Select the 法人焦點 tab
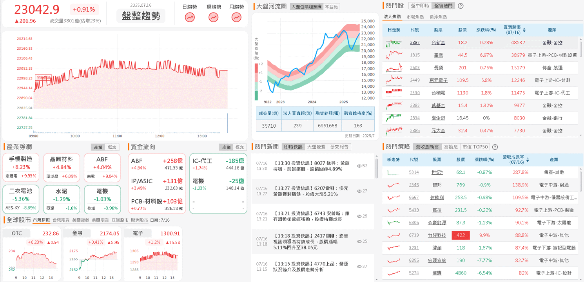Viewport: 584px width, 282px height. point(392,17)
